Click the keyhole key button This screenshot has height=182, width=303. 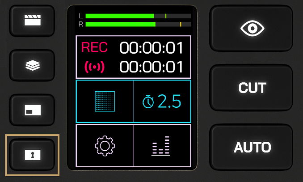point(32,155)
